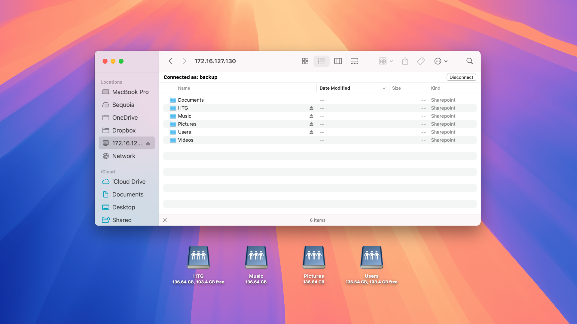Click the Tags icon in the toolbar
This screenshot has height=324, width=577.
(420, 61)
